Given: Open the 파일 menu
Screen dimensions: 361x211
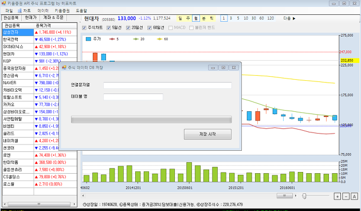Looking at the screenshot, I should click(x=9, y=10).
